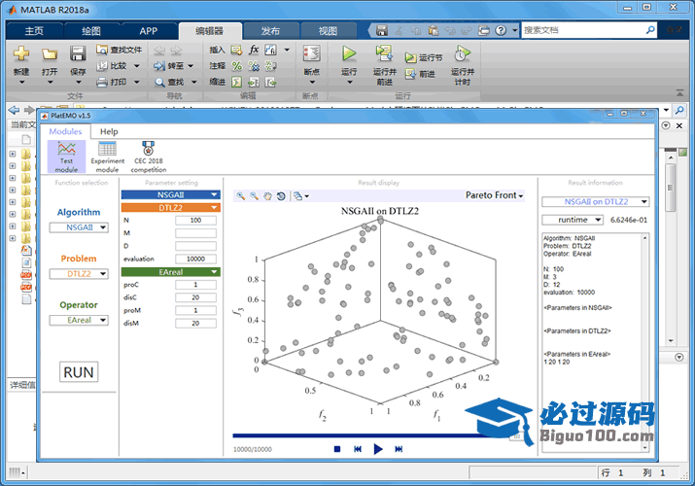Click the 断点 (Breakpoints) icon
The image size is (695, 486).
[312, 54]
